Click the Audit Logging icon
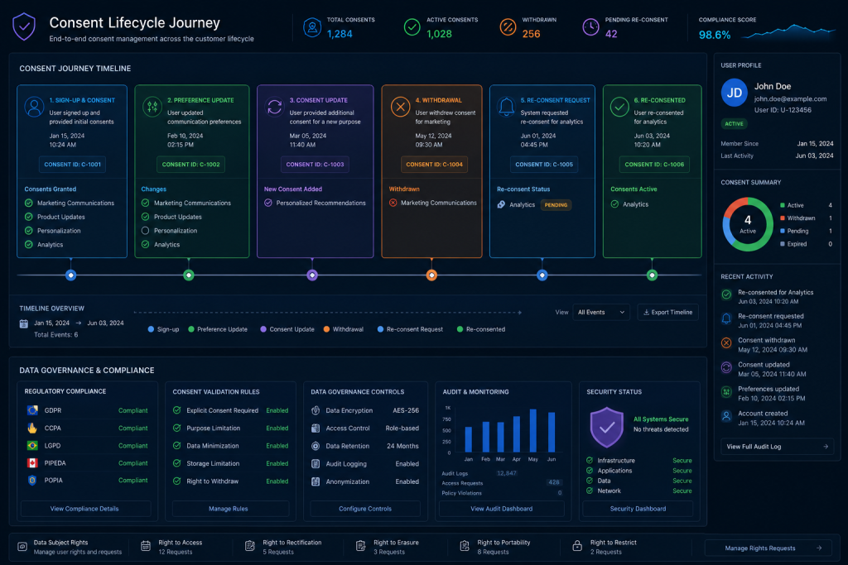Viewport: 848px width, 565px height. click(x=316, y=464)
